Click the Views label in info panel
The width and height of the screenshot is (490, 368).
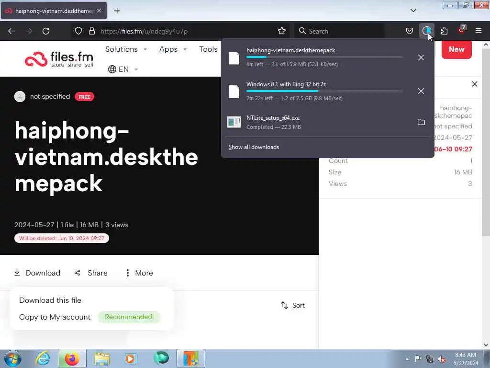(x=338, y=184)
